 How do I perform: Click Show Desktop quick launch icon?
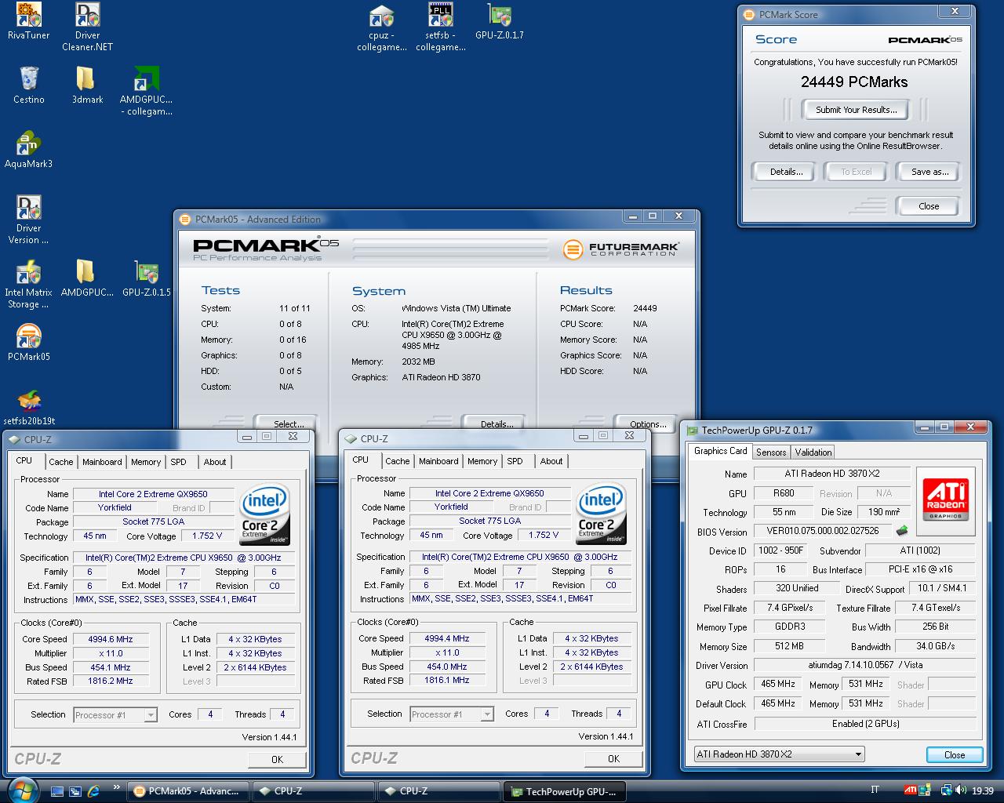57,791
